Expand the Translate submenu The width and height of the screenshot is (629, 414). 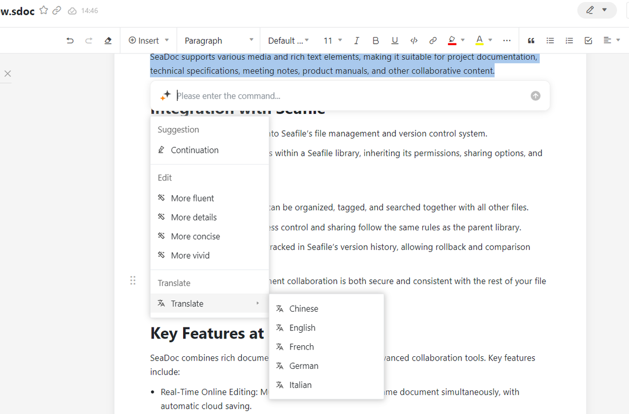209,304
